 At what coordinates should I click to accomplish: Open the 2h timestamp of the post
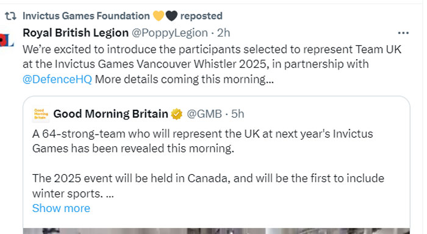(x=224, y=33)
